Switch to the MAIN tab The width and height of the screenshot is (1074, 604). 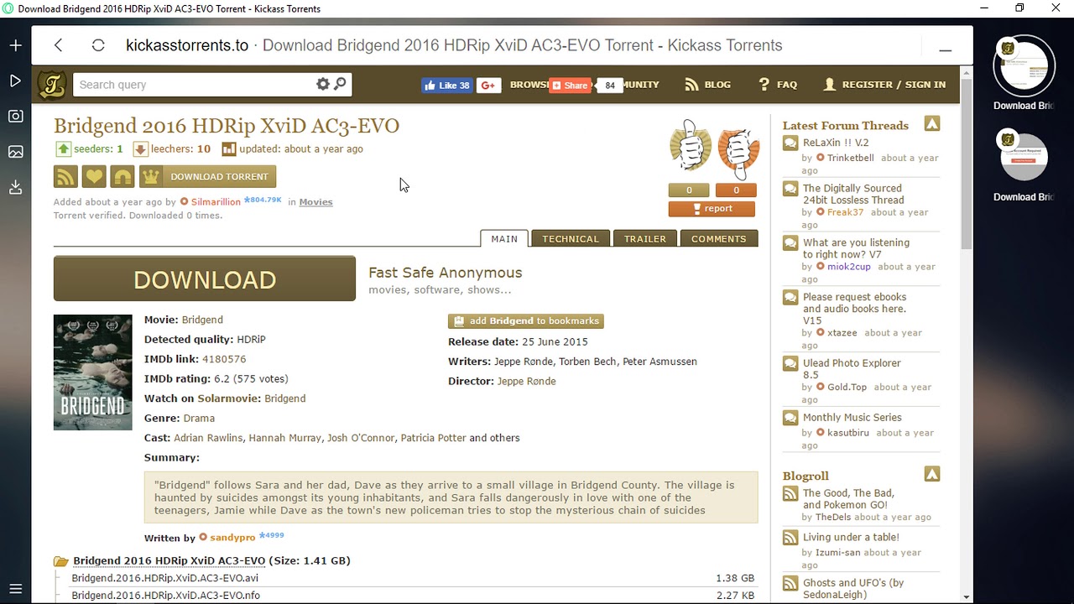coord(504,239)
